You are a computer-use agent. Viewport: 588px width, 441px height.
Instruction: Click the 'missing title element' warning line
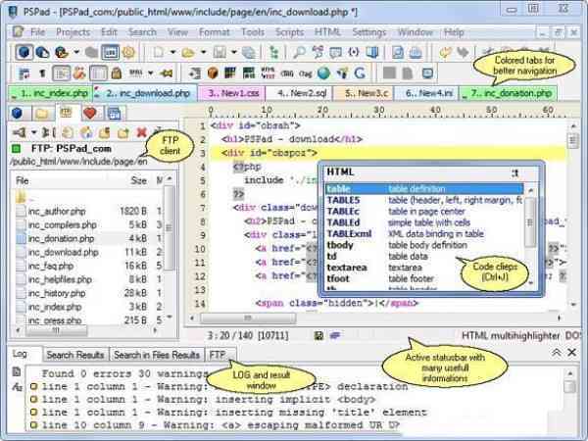click(228, 413)
